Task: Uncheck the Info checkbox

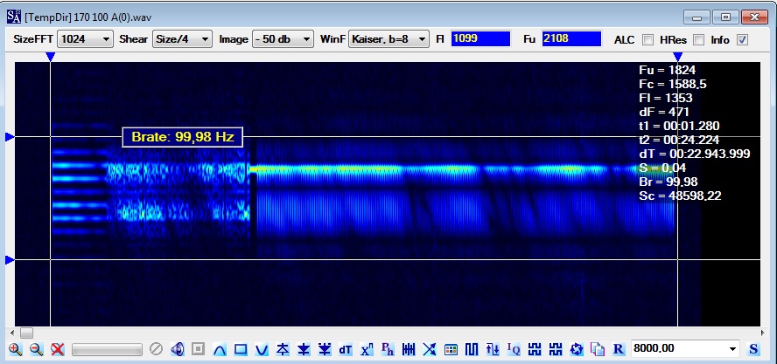Action: (742, 39)
